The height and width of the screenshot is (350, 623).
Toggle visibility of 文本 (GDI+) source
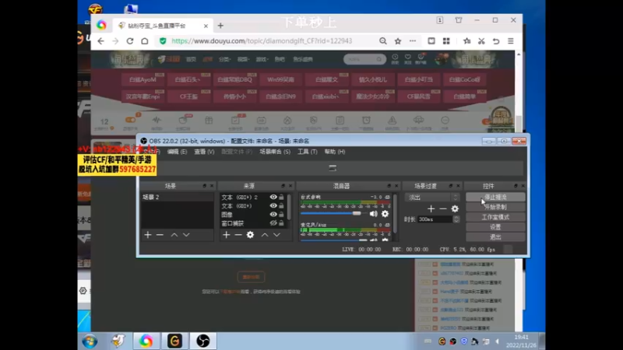coord(273,205)
